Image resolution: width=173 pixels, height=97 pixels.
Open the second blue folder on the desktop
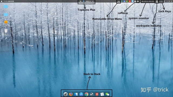click(6, 15)
